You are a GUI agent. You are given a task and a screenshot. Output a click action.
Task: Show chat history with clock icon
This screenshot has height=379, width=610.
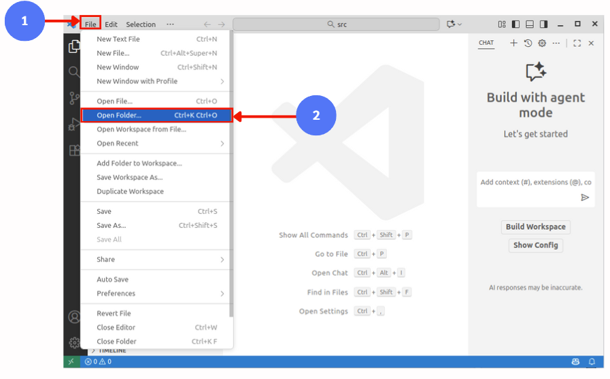528,43
